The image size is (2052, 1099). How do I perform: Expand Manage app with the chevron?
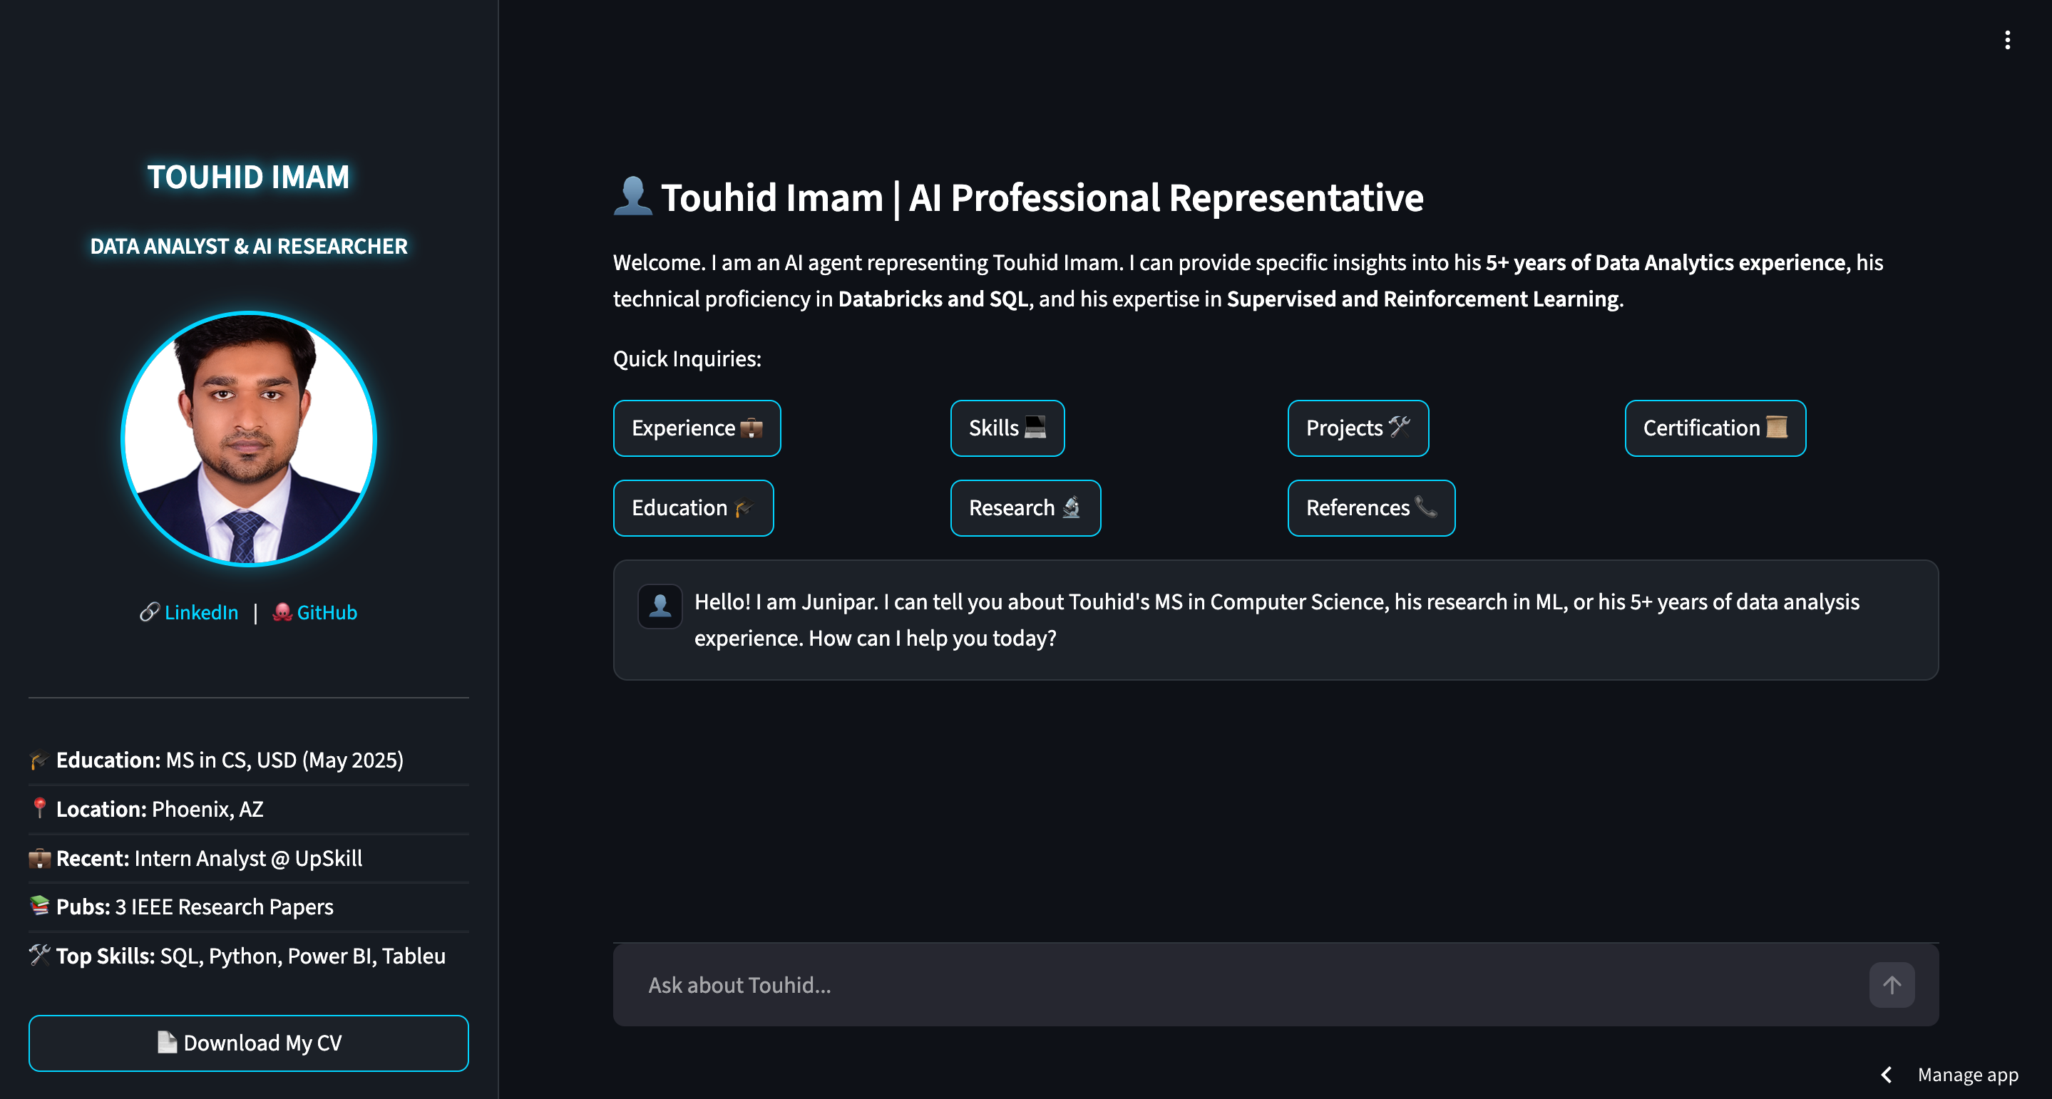[1885, 1074]
